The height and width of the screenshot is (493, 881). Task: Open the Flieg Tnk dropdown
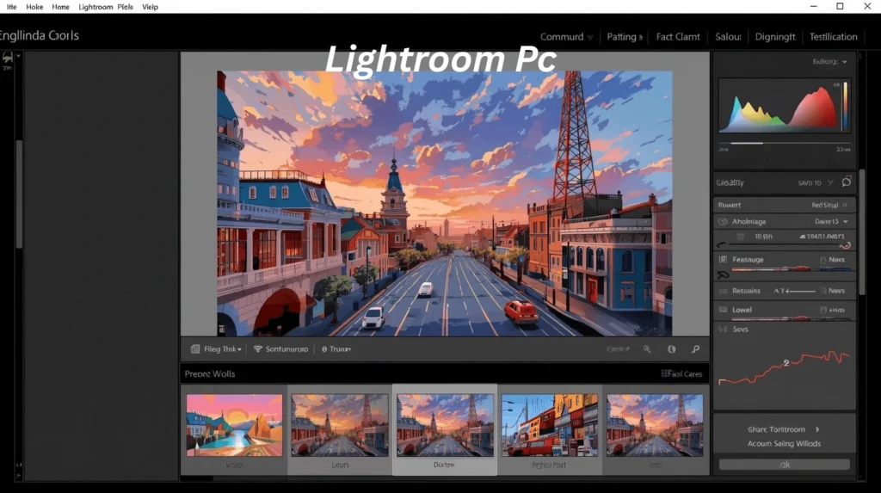click(x=223, y=349)
